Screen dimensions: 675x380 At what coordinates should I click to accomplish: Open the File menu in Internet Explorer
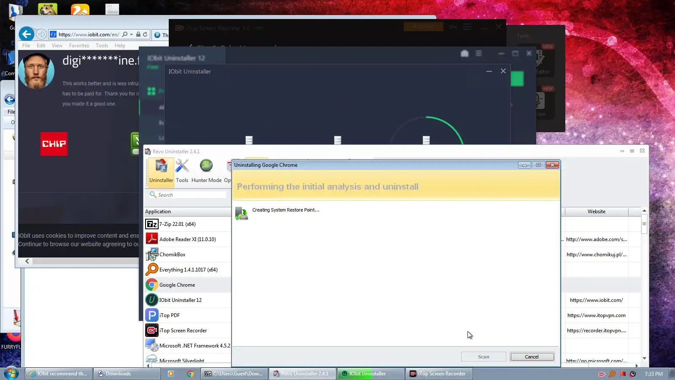(26, 46)
